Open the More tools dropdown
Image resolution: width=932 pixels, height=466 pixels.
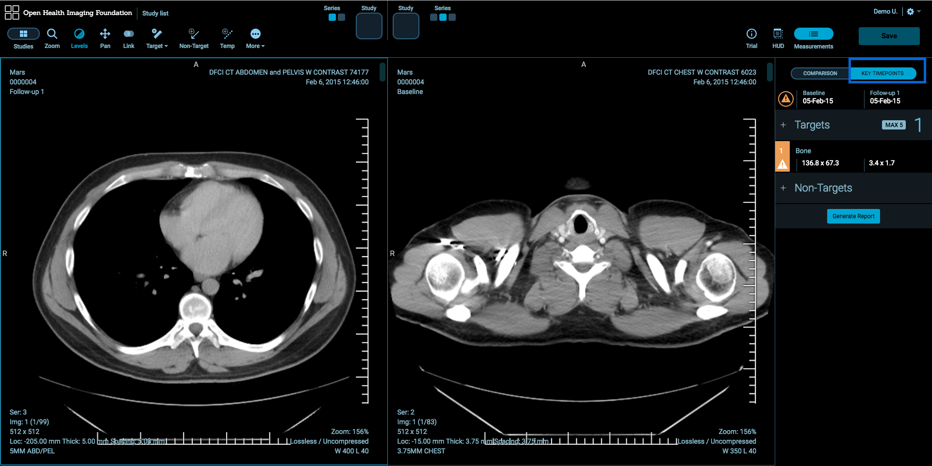click(255, 38)
